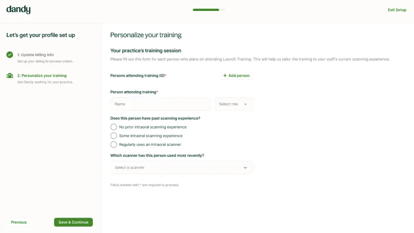The height and width of the screenshot is (233, 414).
Task: Click the Previous button
Action: click(x=19, y=222)
